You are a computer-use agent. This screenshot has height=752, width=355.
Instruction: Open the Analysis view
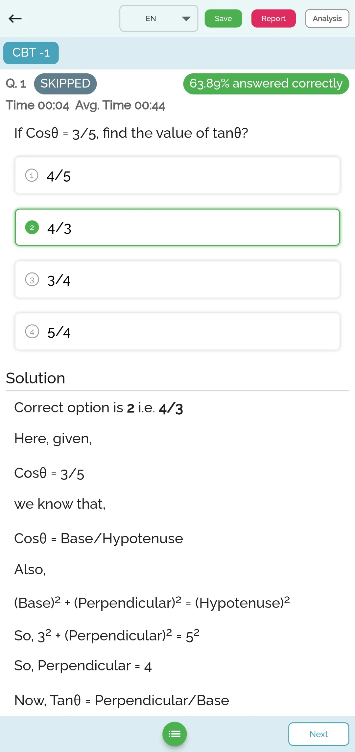point(327,18)
